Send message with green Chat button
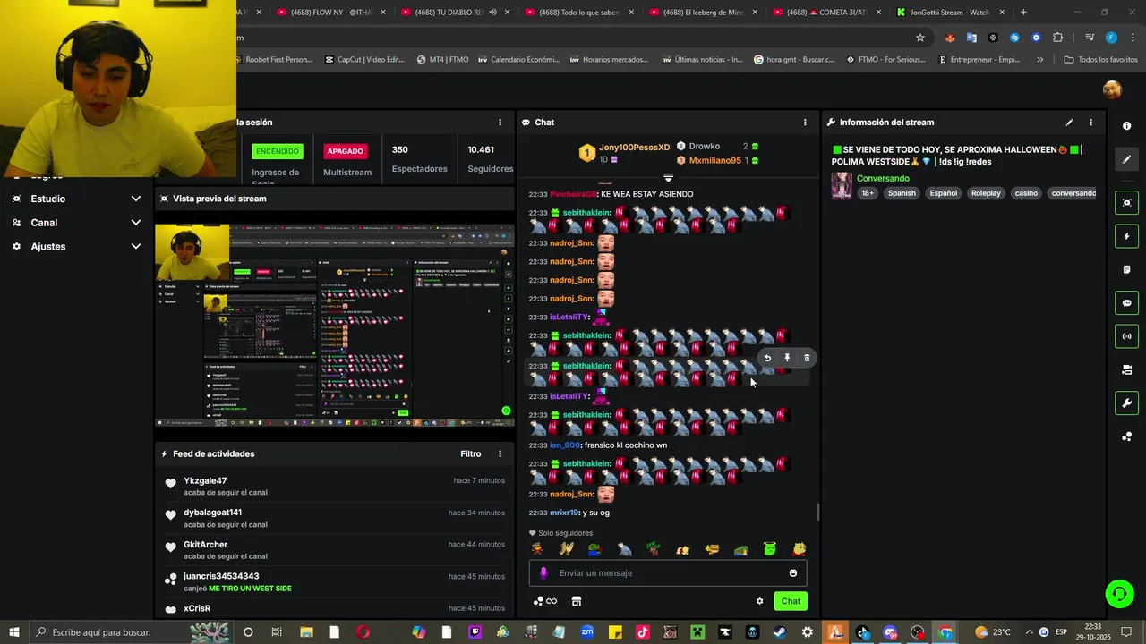This screenshot has height=644, width=1146. [x=791, y=601]
